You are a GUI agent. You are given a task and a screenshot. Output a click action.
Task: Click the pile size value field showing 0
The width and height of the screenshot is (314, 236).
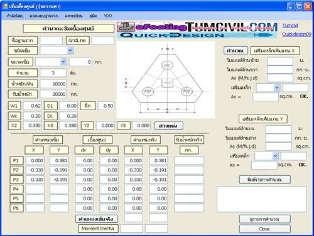coord(80,62)
